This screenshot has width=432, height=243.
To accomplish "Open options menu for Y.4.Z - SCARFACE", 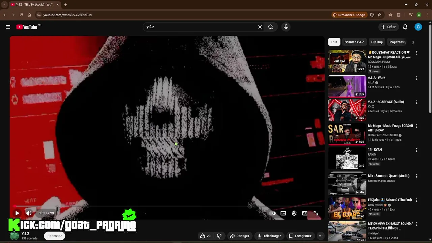I will (417, 102).
